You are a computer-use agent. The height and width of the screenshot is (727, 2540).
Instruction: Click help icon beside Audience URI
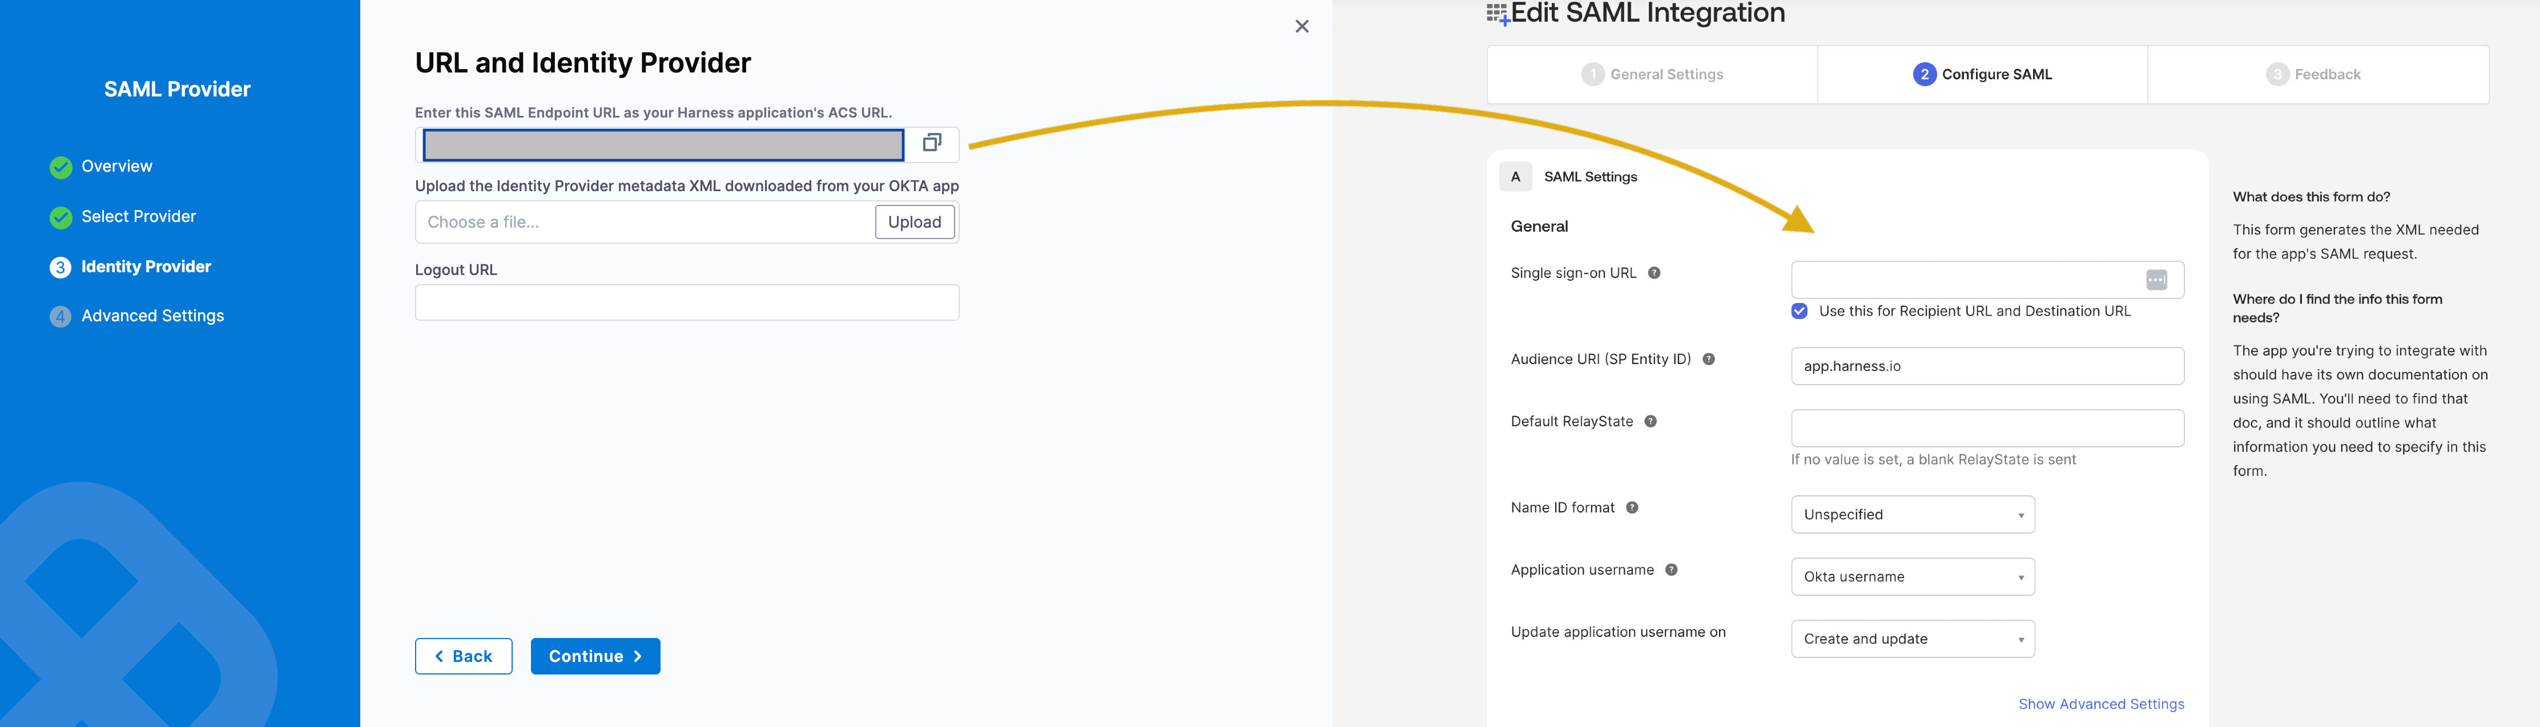(1708, 360)
